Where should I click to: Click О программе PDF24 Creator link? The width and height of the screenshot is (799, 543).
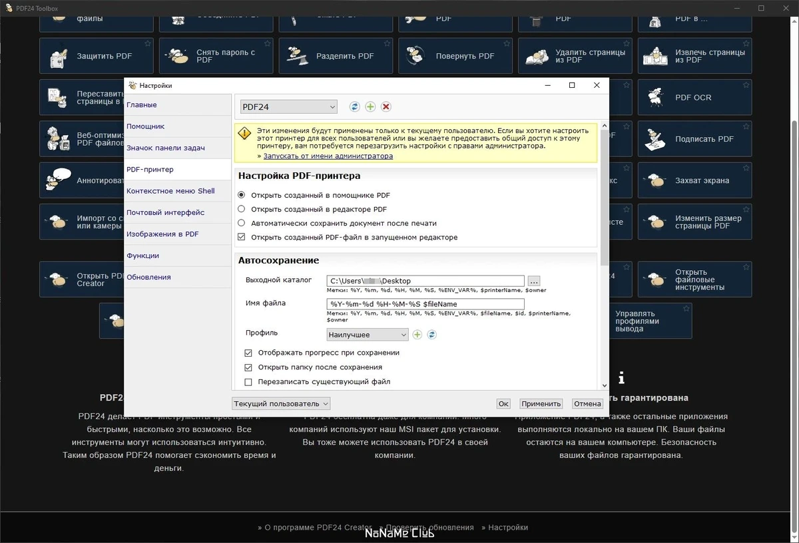click(318, 528)
